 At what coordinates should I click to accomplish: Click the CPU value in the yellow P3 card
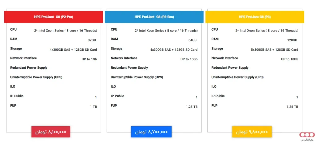click(x=267, y=31)
